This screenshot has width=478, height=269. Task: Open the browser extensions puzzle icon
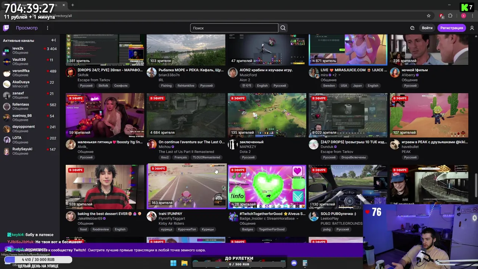pos(450,16)
